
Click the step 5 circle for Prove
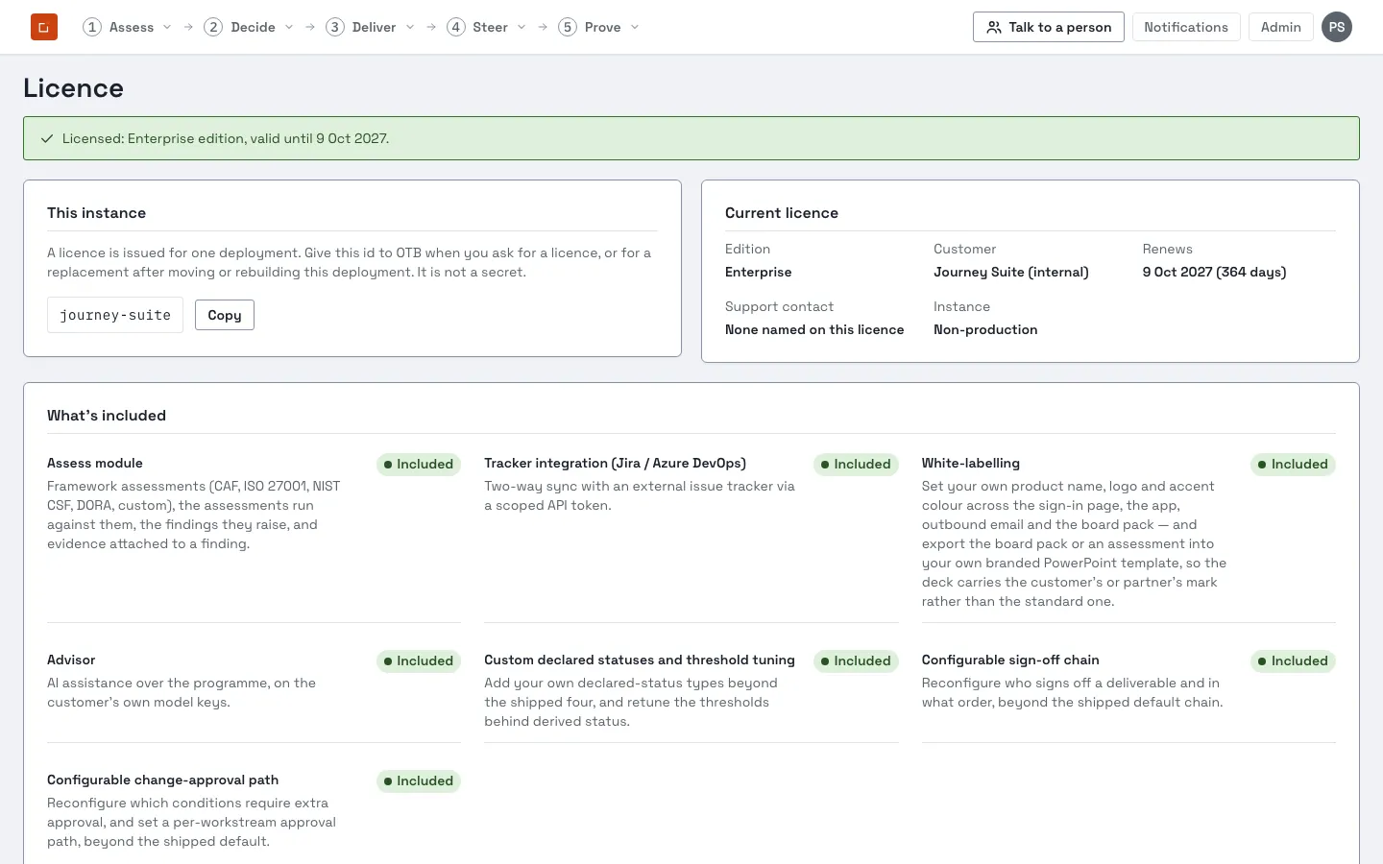(x=568, y=27)
